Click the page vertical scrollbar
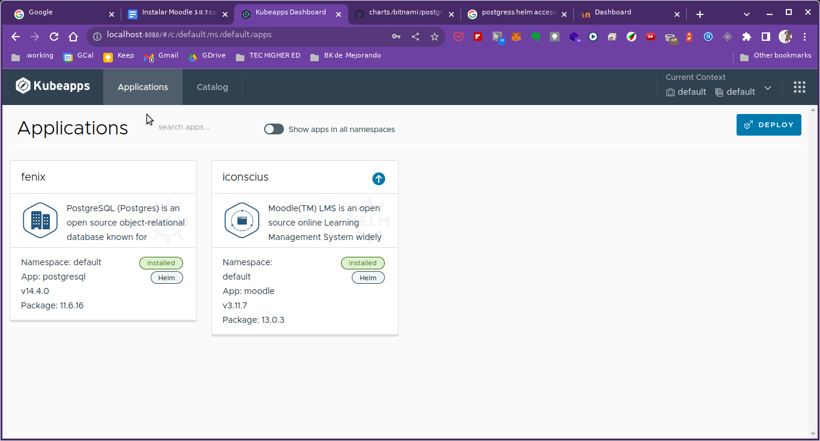820x441 pixels. [x=813, y=272]
